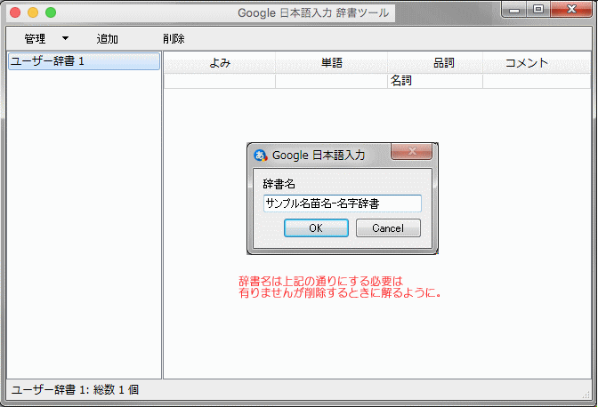This screenshot has width=598, height=407.
Task: Sort by the コメント column header
Action: [537, 62]
